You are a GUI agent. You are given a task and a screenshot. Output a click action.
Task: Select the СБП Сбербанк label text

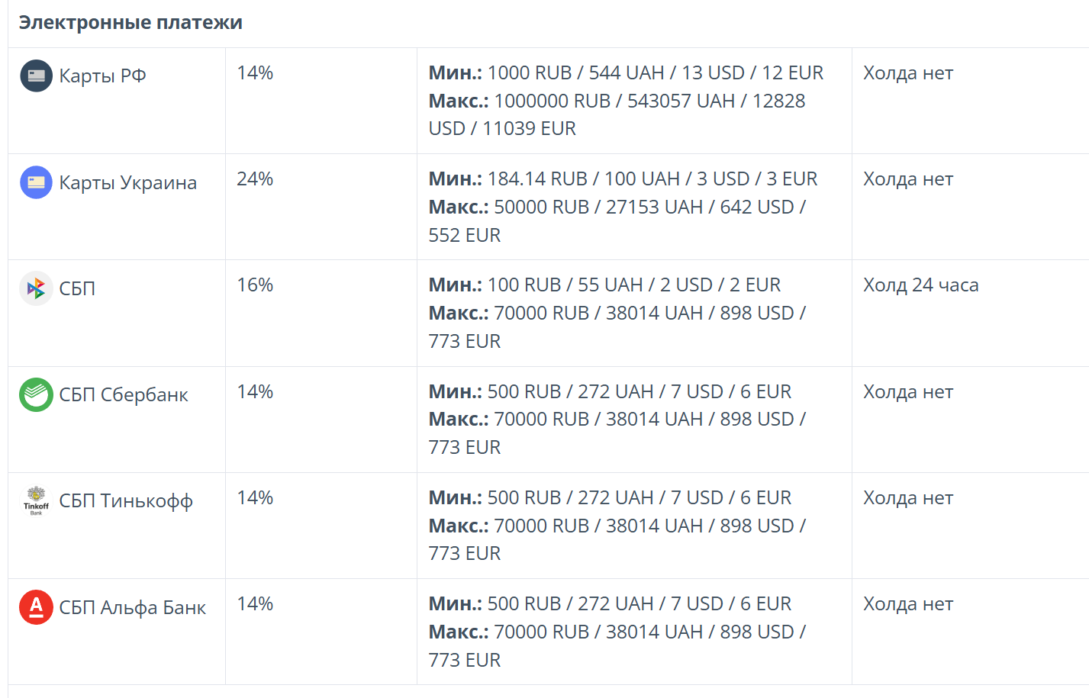pos(123,394)
